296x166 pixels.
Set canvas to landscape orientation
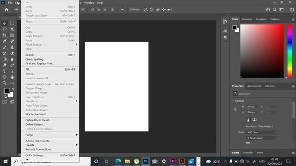point(254,120)
